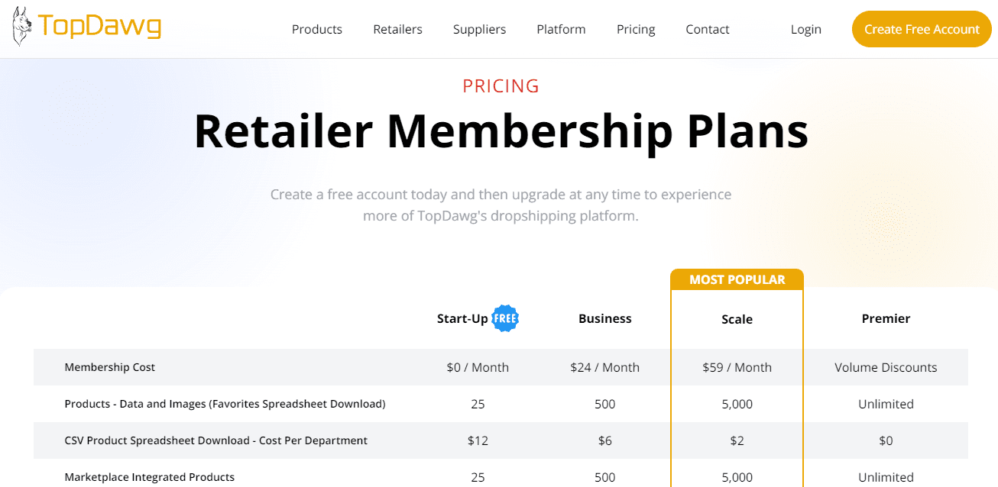
Task: Click the Membership Cost row label
Action: (109, 367)
